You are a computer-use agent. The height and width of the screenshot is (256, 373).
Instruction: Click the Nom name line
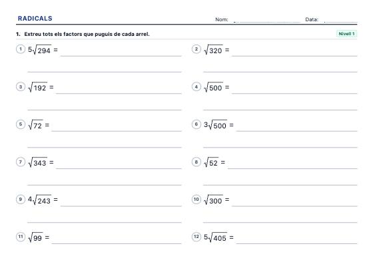click(267, 22)
